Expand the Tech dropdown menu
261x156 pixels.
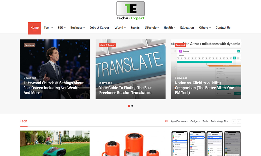[48, 28]
